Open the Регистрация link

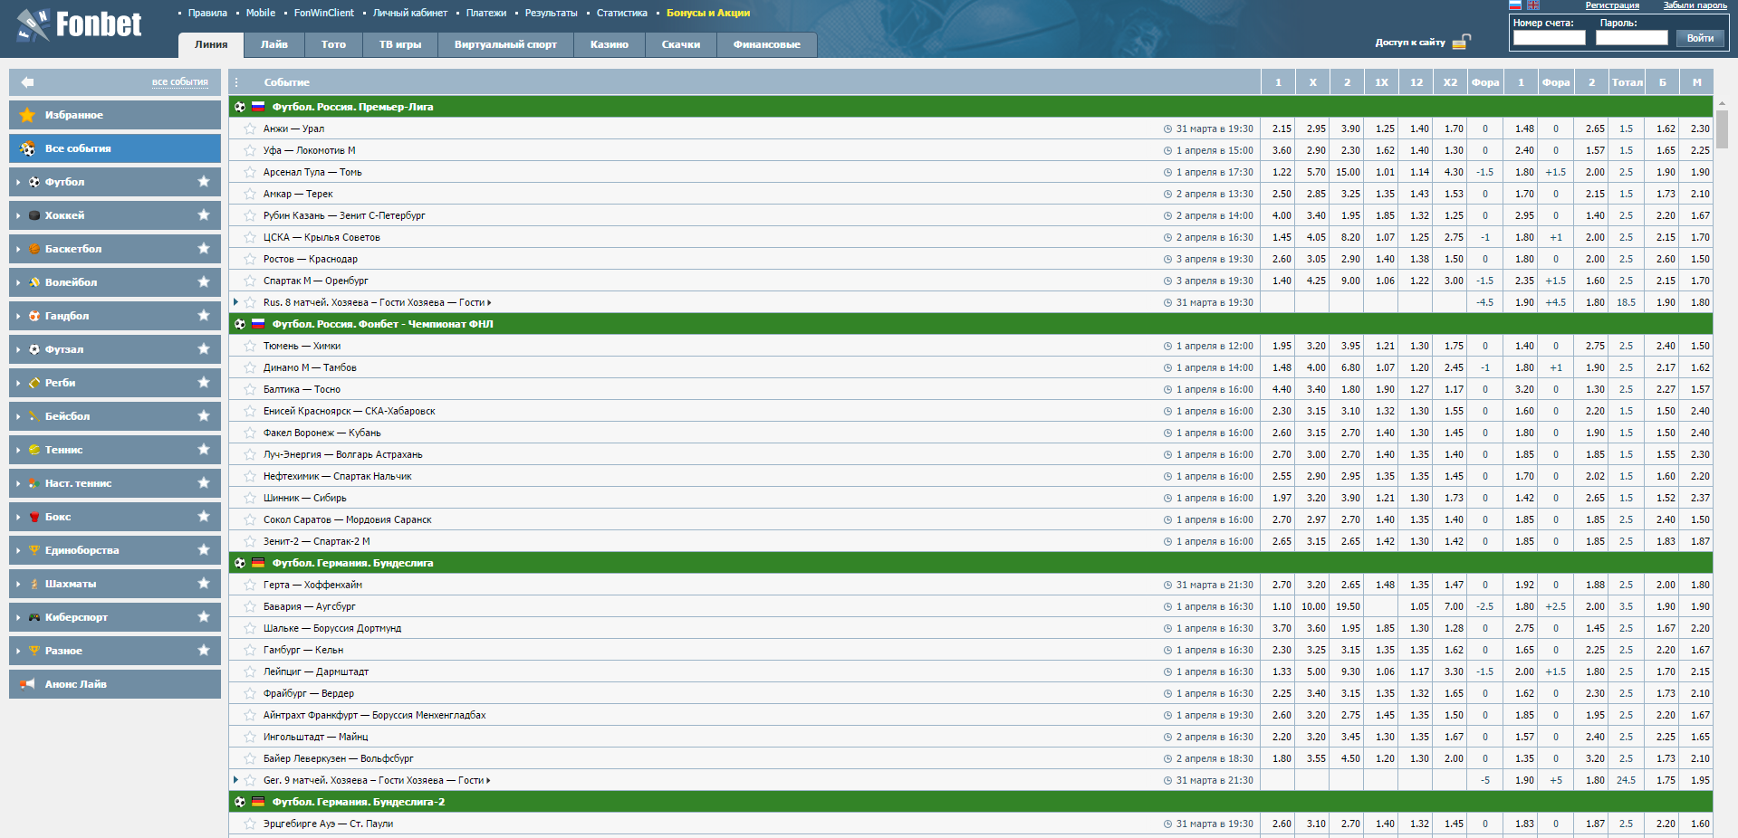tap(1612, 5)
